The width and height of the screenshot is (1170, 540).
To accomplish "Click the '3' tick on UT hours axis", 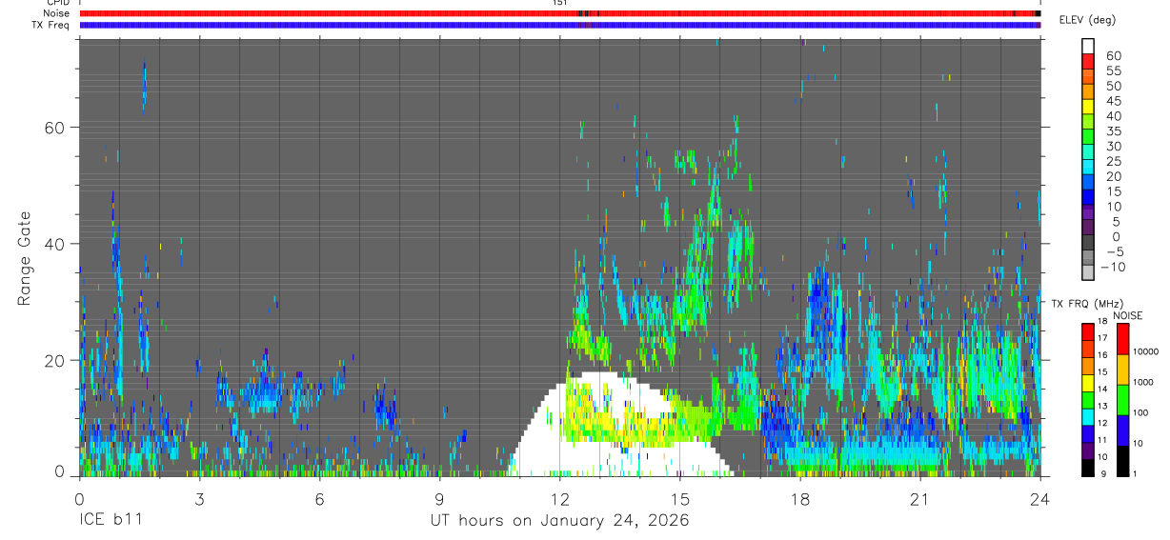I will click(199, 498).
